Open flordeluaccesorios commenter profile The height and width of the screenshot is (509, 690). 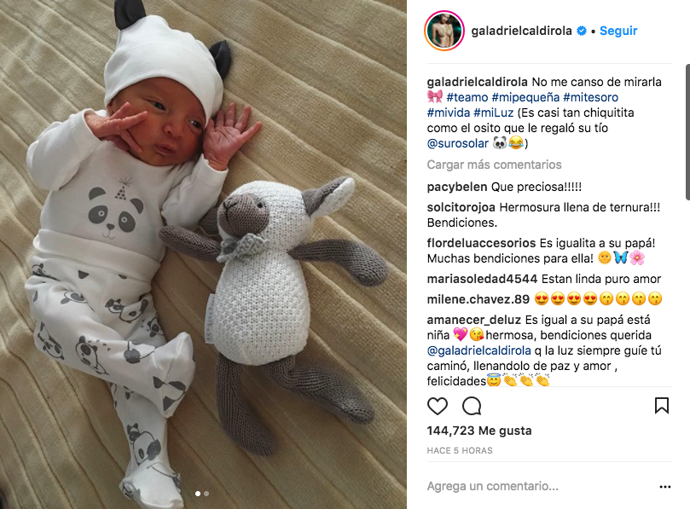(x=481, y=243)
